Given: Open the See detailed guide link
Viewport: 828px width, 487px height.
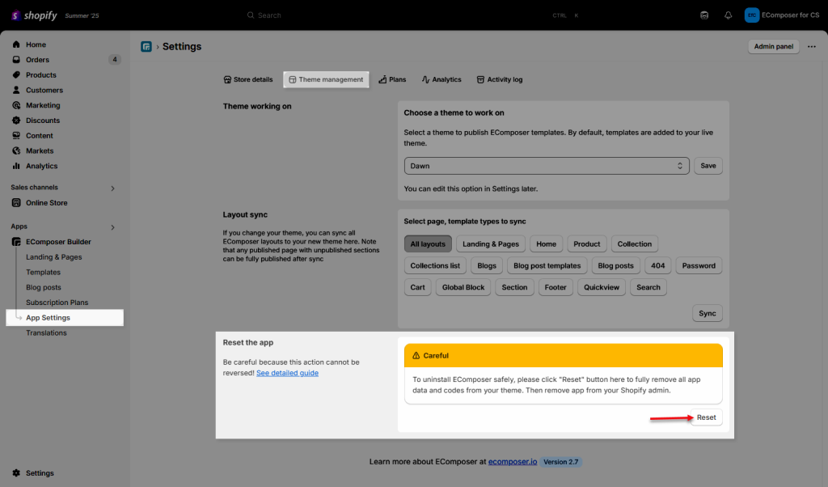Looking at the screenshot, I should click(x=287, y=373).
